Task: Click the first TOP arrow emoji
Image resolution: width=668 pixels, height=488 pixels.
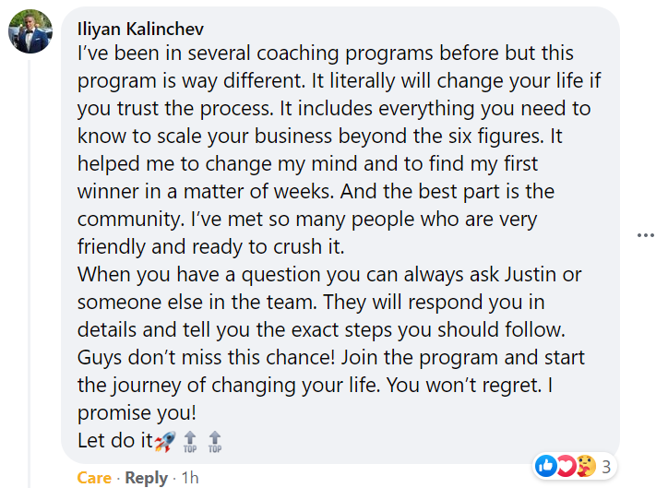Action: (190, 442)
